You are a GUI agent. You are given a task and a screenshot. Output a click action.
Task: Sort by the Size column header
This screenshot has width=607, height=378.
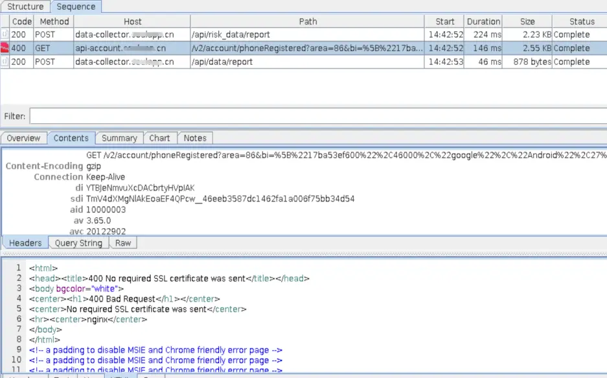point(527,21)
